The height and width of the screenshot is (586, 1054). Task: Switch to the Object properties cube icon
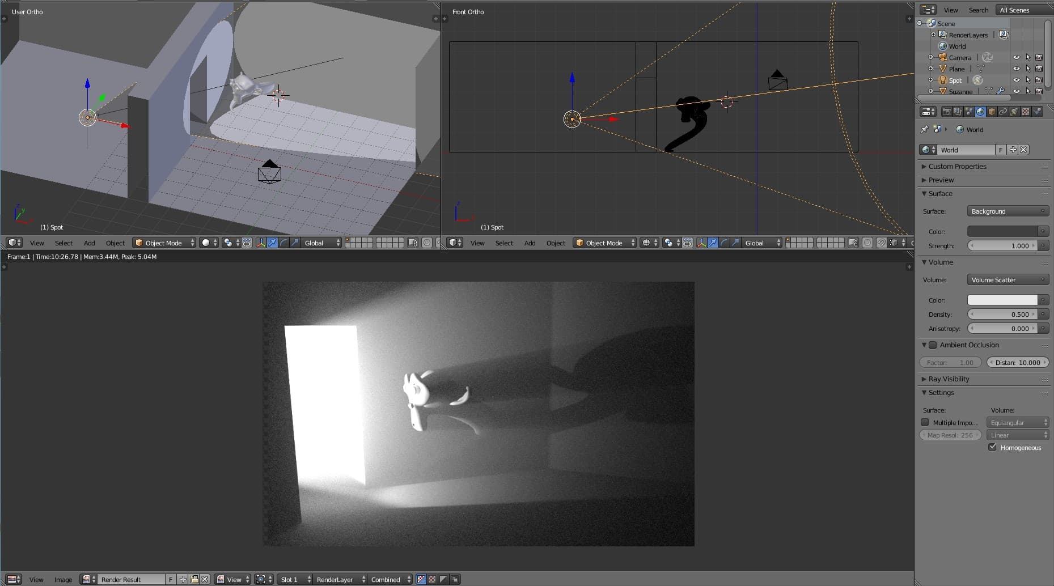[x=992, y=112]
